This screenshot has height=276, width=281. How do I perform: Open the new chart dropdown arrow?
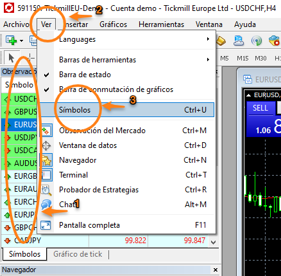click(21, 41)
